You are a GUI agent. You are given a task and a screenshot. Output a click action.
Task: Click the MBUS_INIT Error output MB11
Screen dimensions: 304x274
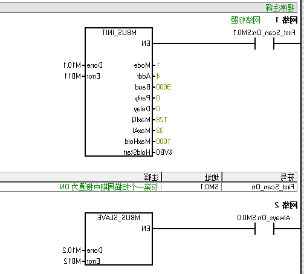point(73,76)
